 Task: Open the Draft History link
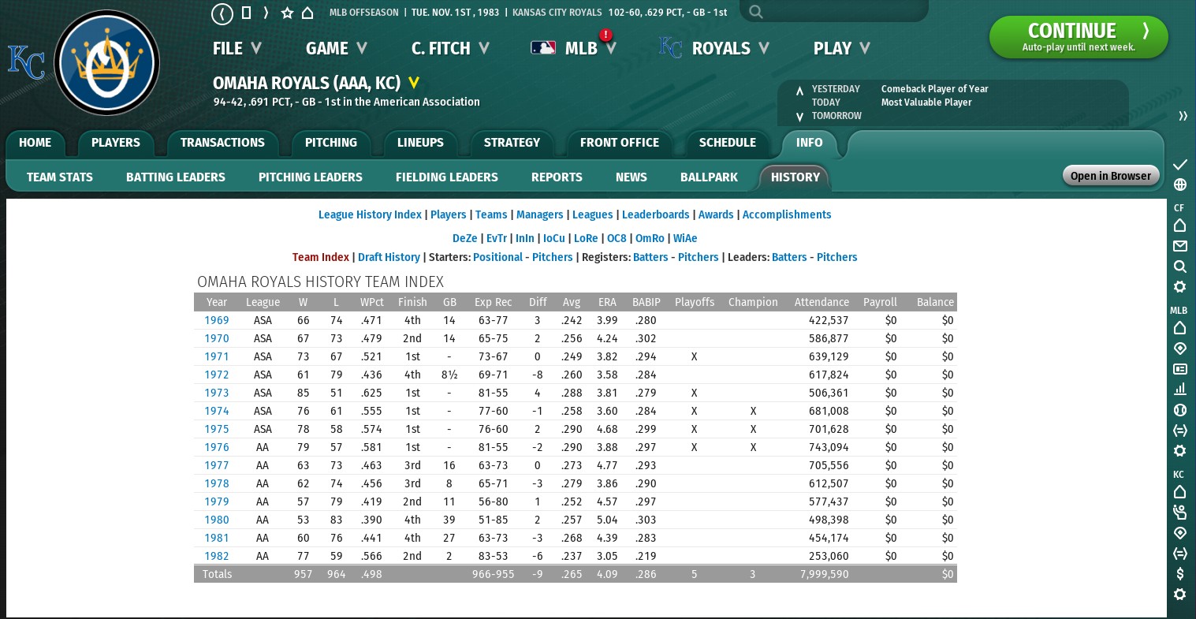pos(389,257)
